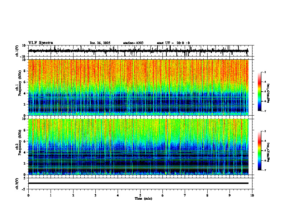Click ch.1 spectrogram frequency tick '4'
The width and height of the screenshot is (284, 219).
(x=25, y=93)
